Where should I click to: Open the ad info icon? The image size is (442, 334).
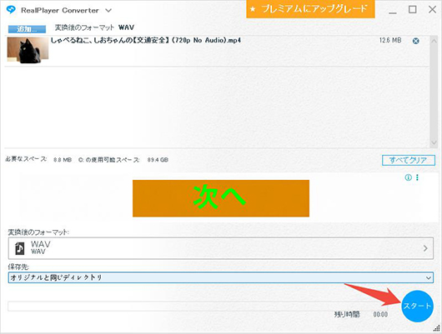point(408,177)
